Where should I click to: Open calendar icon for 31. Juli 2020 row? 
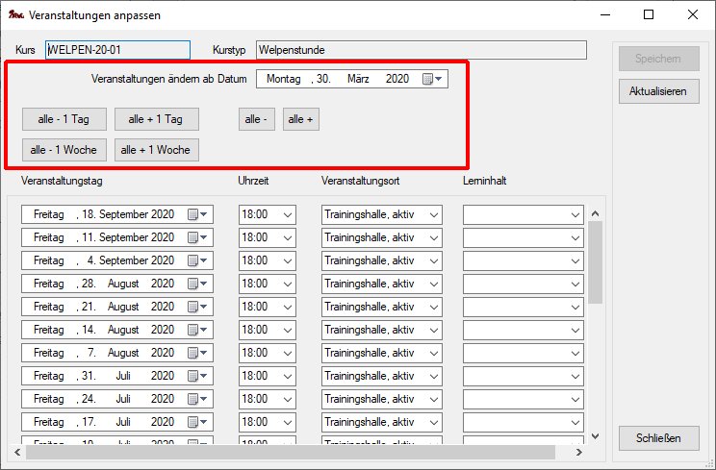[197, 376]
